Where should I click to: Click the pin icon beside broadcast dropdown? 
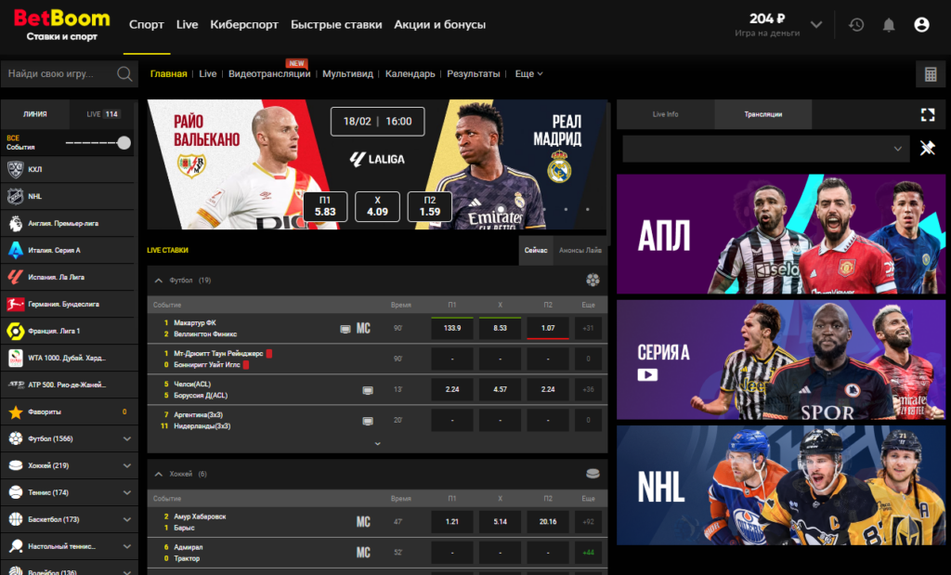tap(928, 148)
